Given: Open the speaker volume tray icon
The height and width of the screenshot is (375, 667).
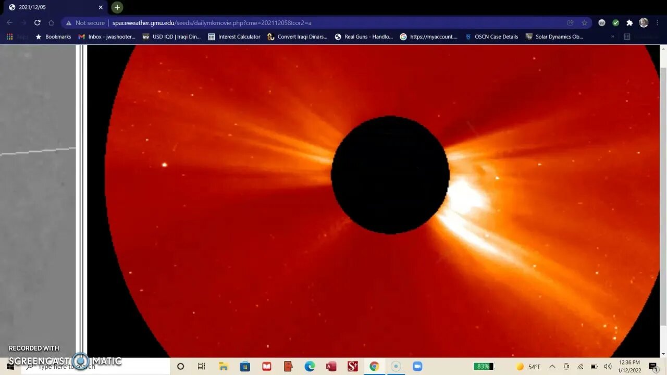Looking at the screenshot, I should [x=608, y=367].
